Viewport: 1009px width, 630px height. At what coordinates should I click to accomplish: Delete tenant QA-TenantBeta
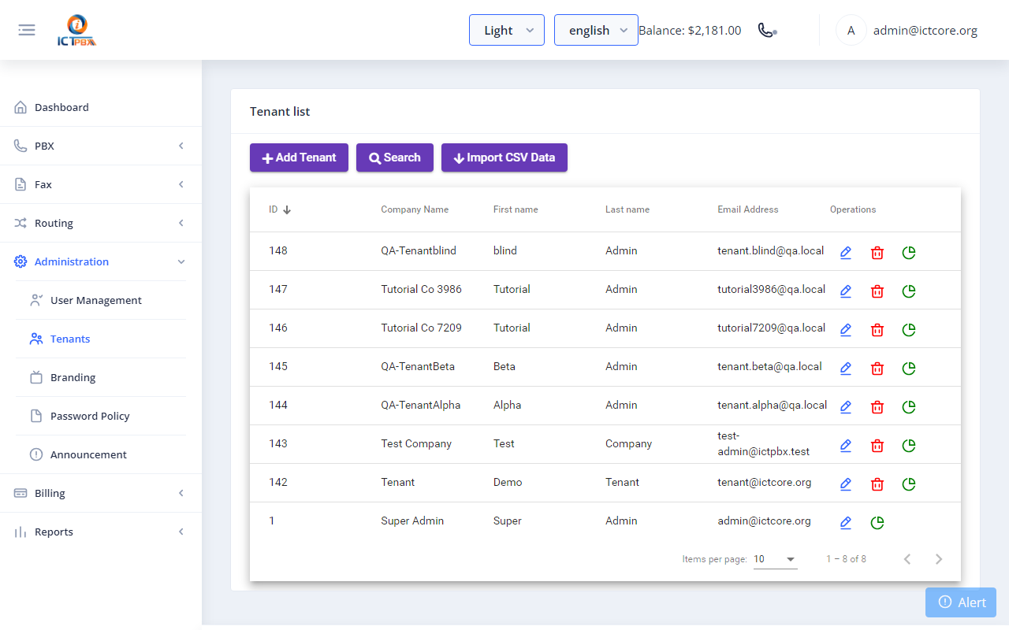(x=877, y=368)
